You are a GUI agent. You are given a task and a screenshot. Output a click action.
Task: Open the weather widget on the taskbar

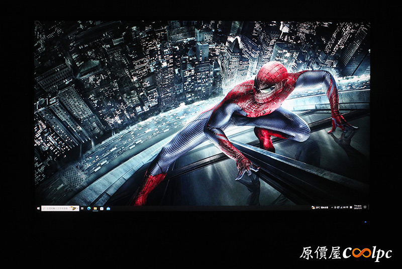320,207
